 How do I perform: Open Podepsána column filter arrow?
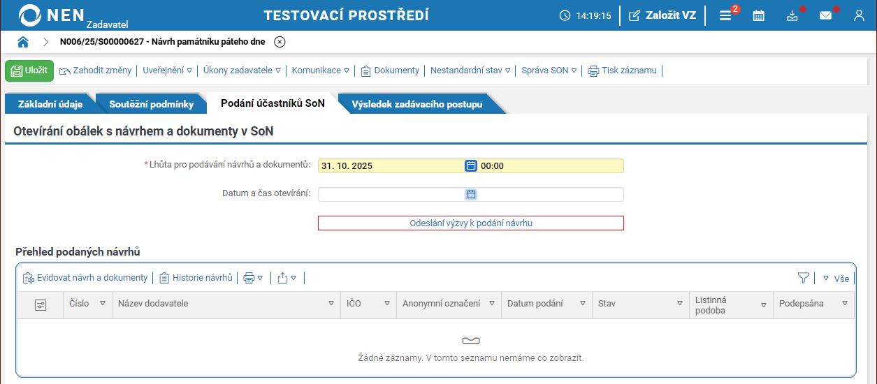tap(845, 304)
